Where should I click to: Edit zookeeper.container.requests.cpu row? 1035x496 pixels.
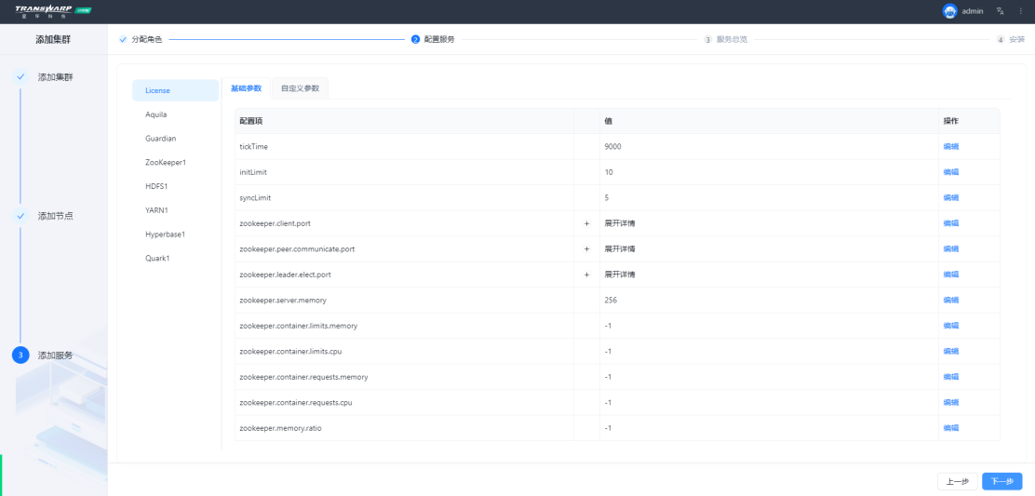pos(950,402)
